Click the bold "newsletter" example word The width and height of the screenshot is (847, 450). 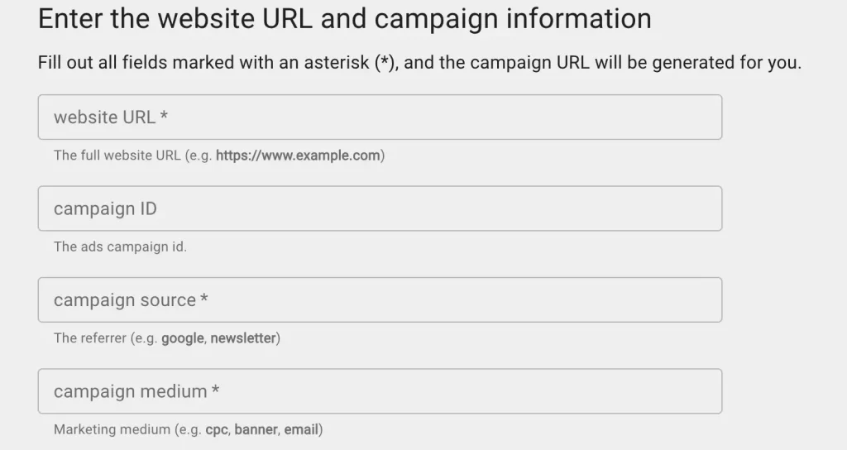point(243,338)
